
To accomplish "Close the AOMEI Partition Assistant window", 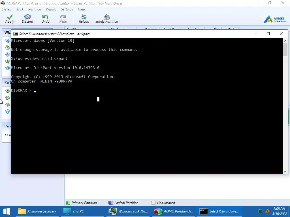I will [x=283, y=3].
